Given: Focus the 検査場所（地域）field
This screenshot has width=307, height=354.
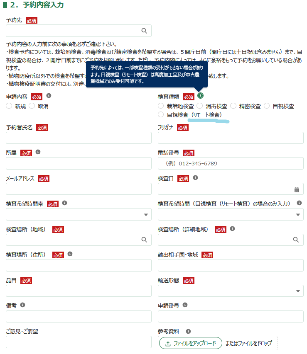Looking at the screenshot, I should 79,240.
